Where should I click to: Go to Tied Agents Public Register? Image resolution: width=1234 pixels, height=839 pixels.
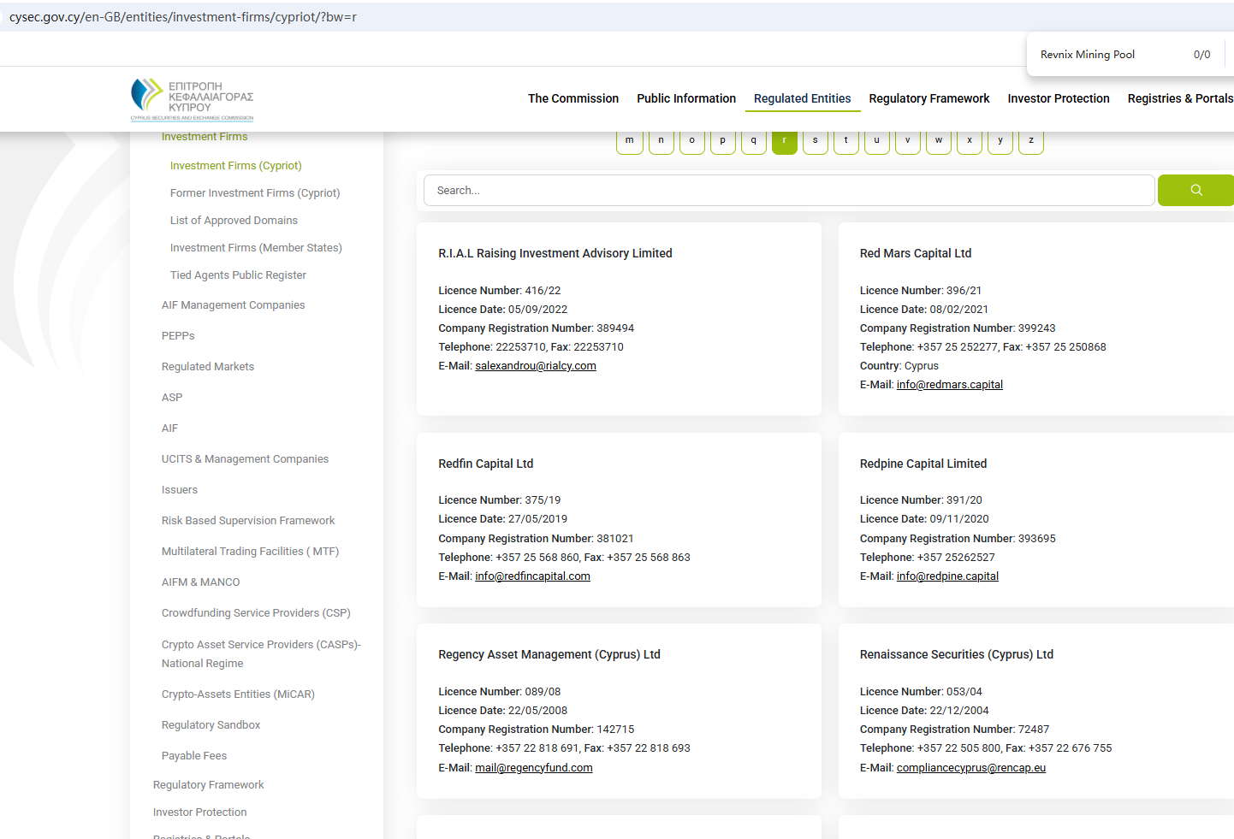[x=238, y=275]
